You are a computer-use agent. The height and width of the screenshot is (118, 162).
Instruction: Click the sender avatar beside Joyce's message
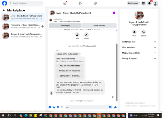pos(52,93)
